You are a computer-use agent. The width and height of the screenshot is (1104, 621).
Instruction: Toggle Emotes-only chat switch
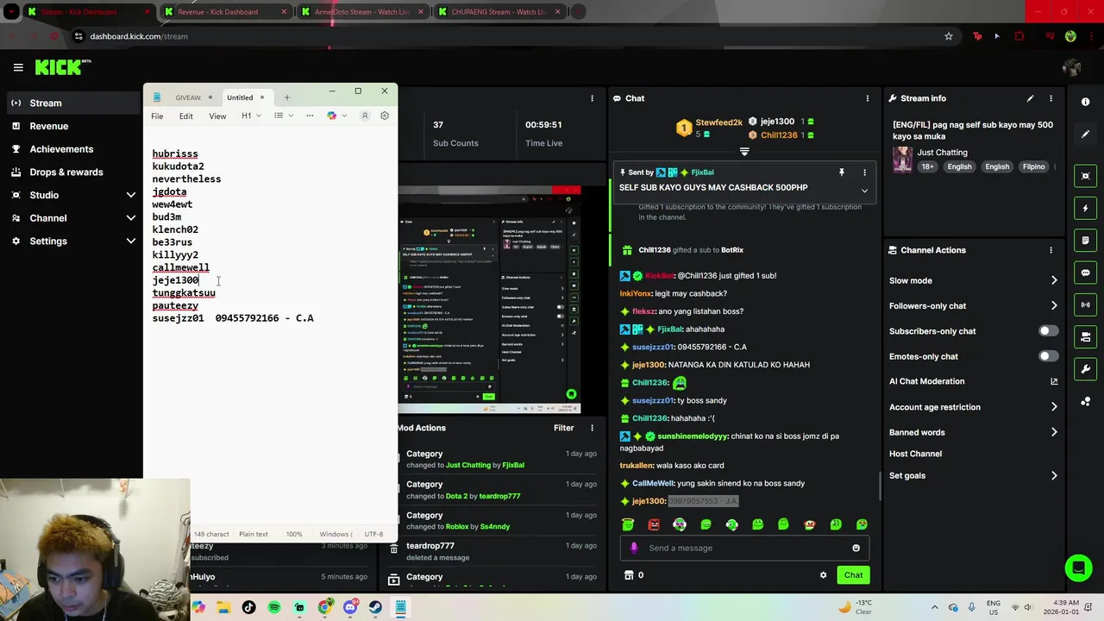tap(1048, 356)
